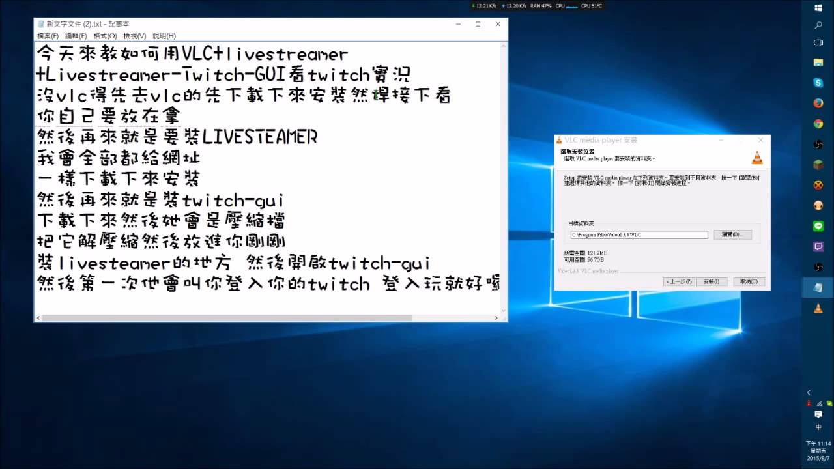The width and height of the screenshot is (834, 469).
Task: Switch to the active Notepad taskbar icon
Action: pyautogui.click(x=818, y=287)
